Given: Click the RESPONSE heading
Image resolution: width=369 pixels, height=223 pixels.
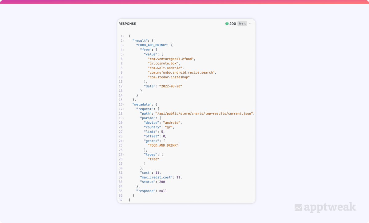Looking at the screenshot, I should click(x=127, y=24).
